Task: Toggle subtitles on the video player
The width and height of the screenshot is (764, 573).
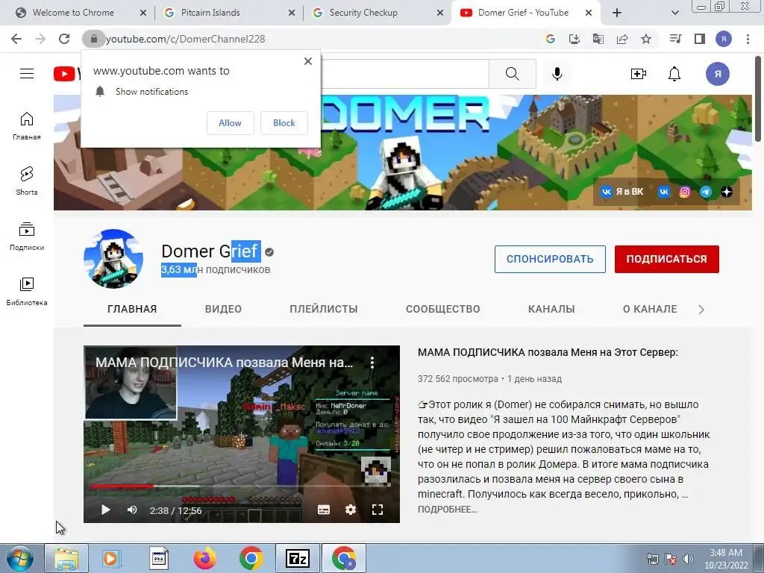Action: tap(324, 510)
